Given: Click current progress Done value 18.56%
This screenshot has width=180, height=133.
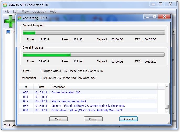Looking at the screenshot, I should [44, 39].
